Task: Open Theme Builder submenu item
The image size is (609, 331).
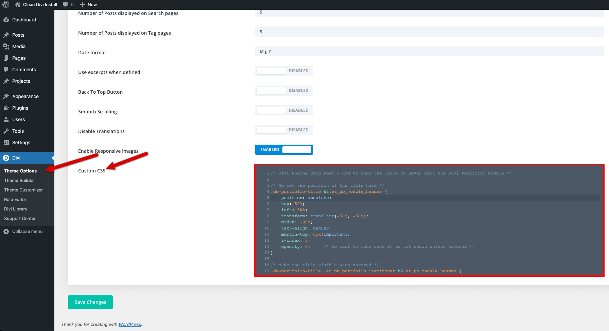Action: point(19,180)
